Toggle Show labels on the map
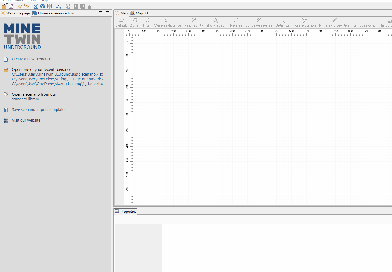392x272 pixels. pos(215,22)
